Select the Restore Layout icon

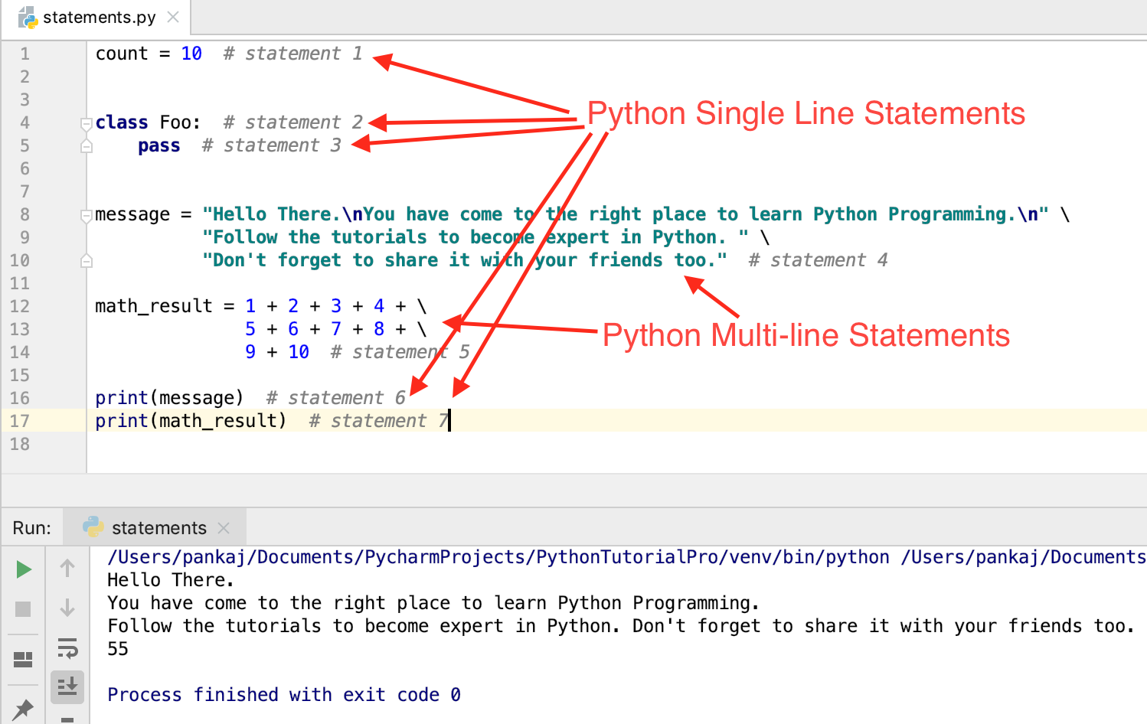click(x=24, y=659)
